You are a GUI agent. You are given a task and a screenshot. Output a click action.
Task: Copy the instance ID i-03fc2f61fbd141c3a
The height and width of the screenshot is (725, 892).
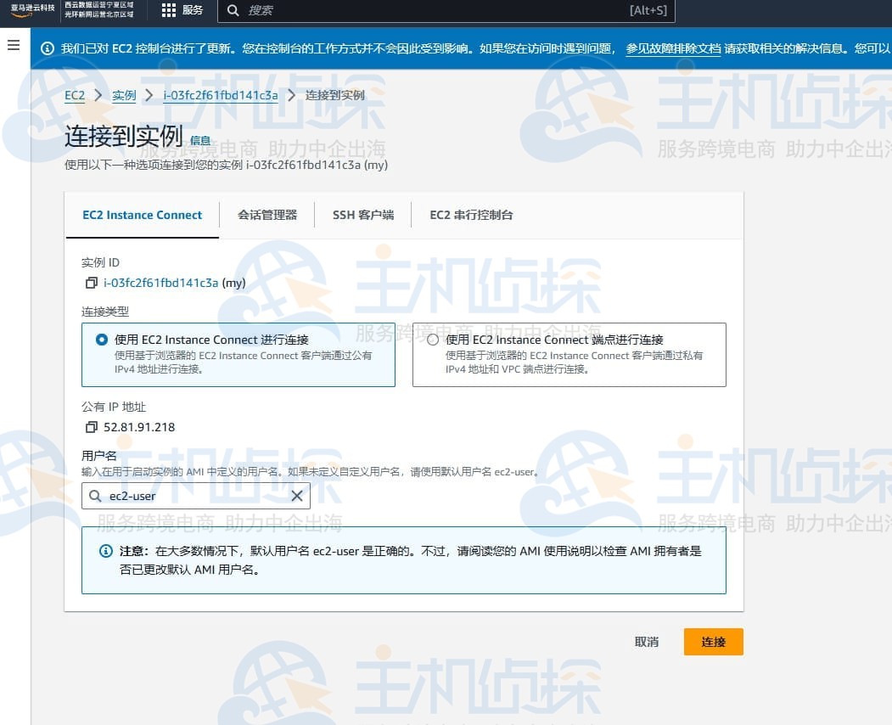[x=92, y=283]
